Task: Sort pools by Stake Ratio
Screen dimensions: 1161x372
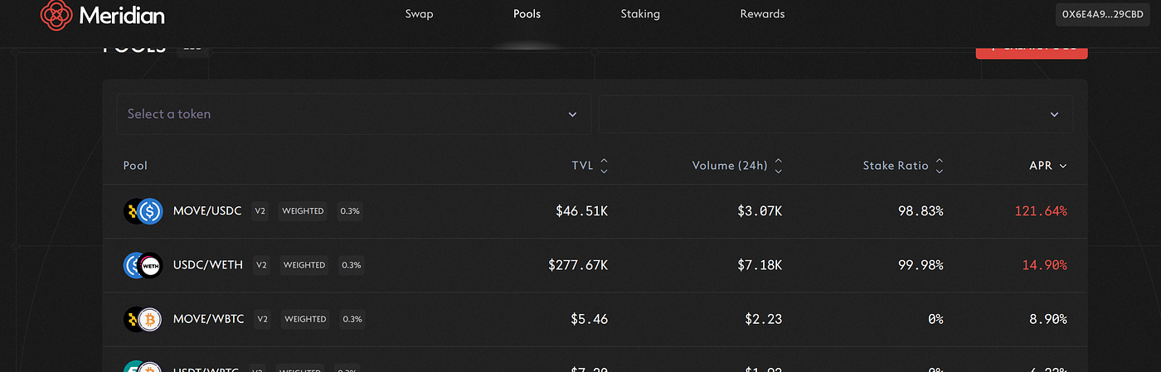Action: click(903, 166)
